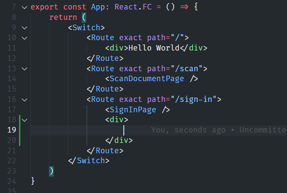Click the opening <Switch> tag
Viewport: 287px width, 193px height.
coord(87,28)
